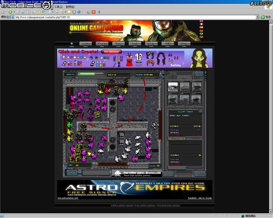Open Favorites with the star icon
The image size is (273, 218).
39,12
